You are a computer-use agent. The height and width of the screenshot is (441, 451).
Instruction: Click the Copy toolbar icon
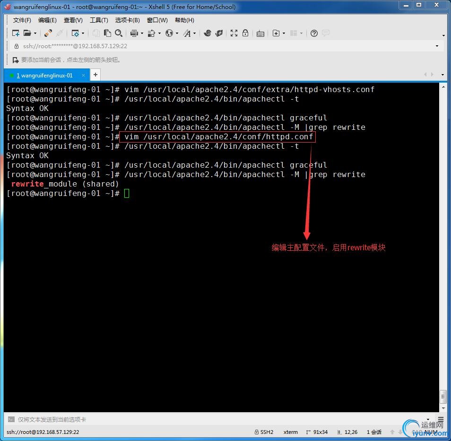click(96, 34)
